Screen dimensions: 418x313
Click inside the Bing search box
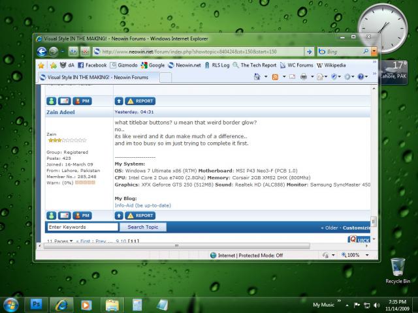coord(340,52)
